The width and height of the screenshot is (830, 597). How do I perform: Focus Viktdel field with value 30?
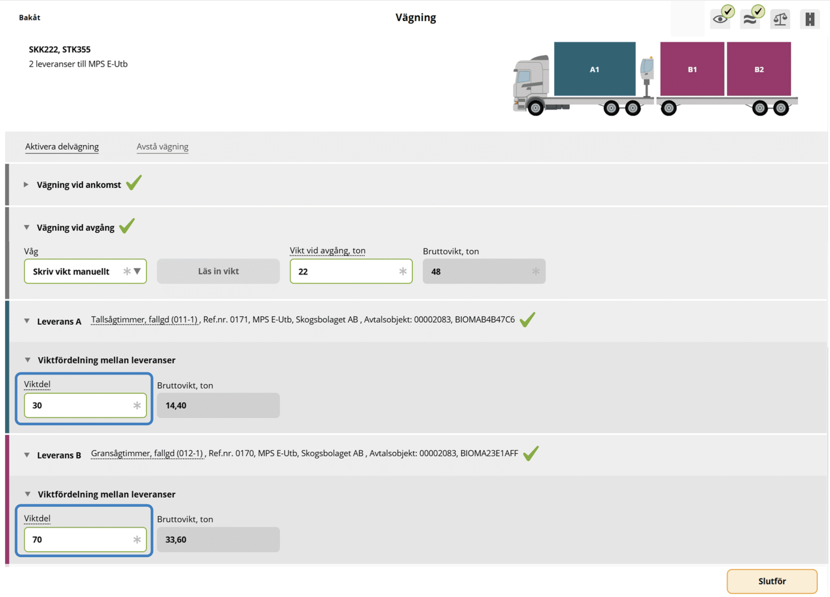(x=85, y=405)
